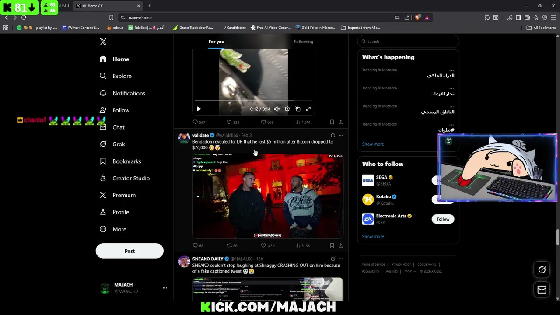Open a new browser tab
The height and width of the screenshot is (315, 560).
pos(149,6)
